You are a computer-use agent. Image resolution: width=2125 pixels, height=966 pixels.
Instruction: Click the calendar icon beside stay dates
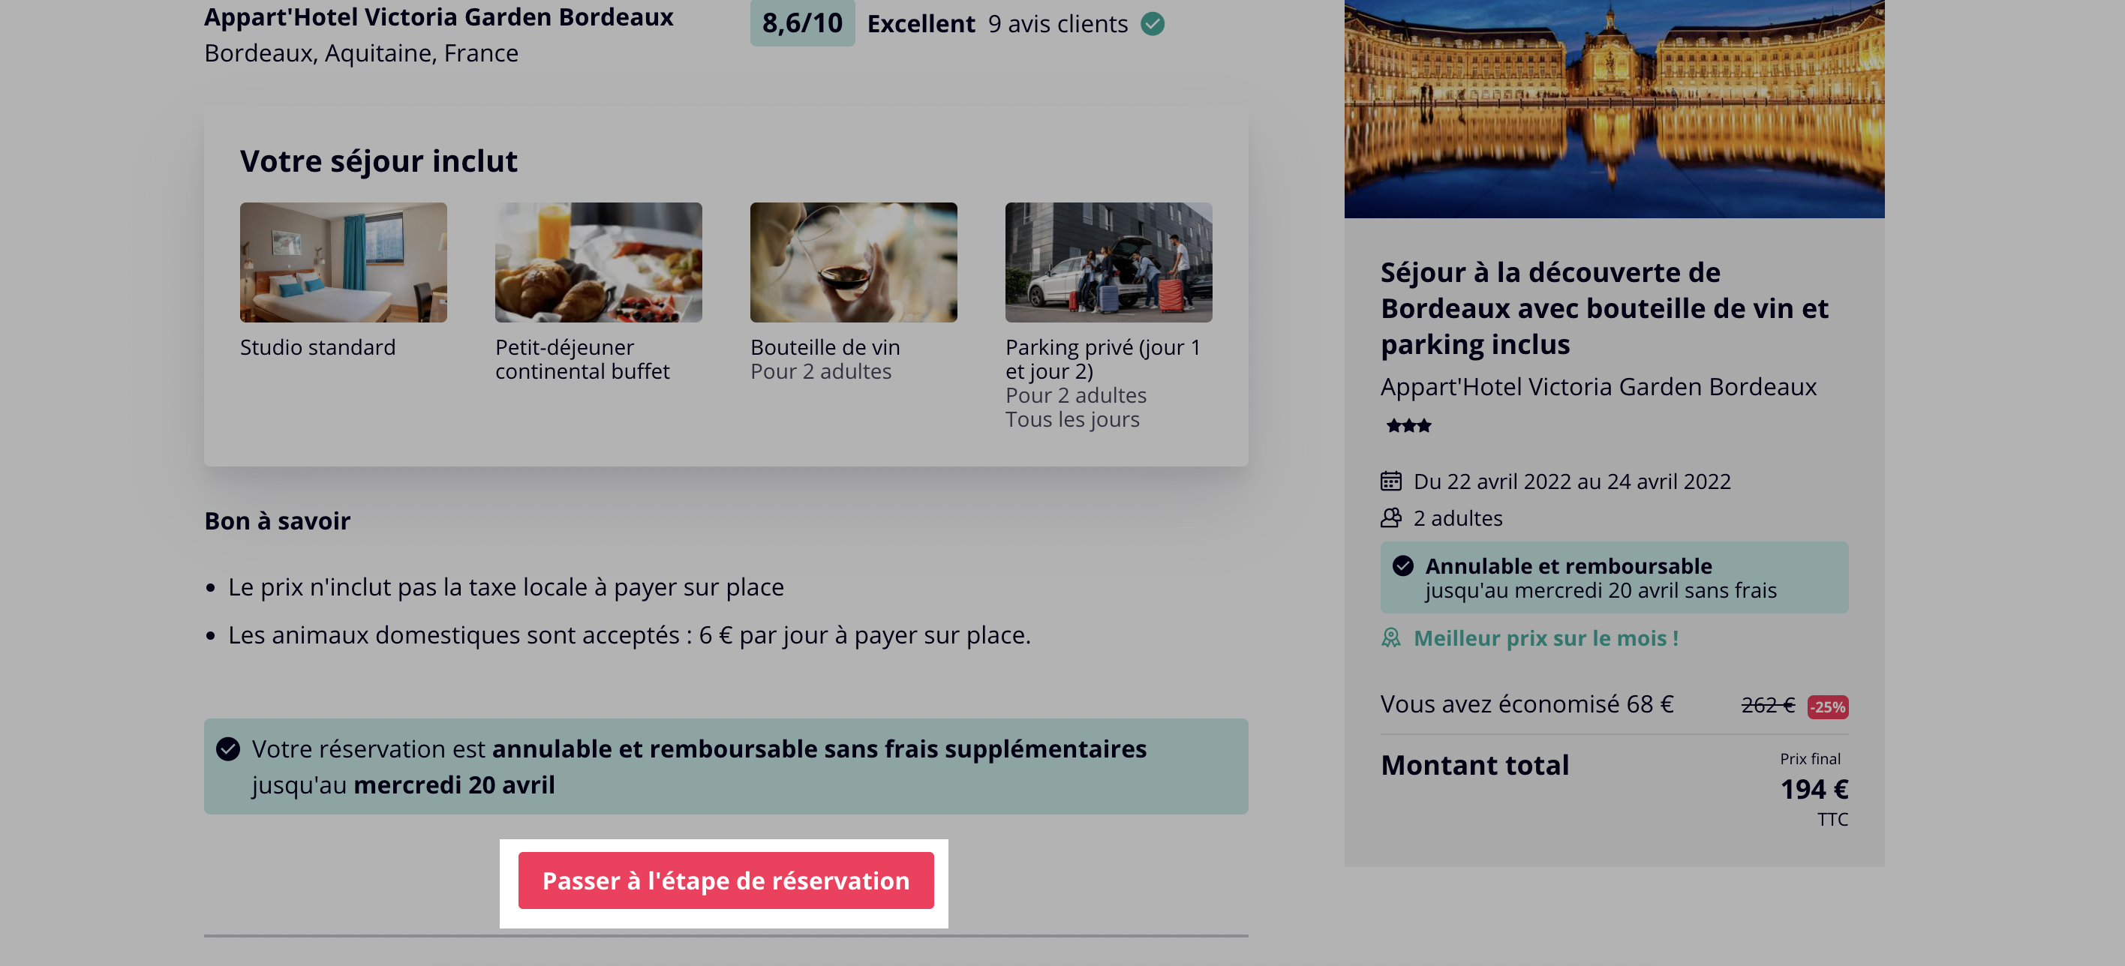pos(1391,481)
